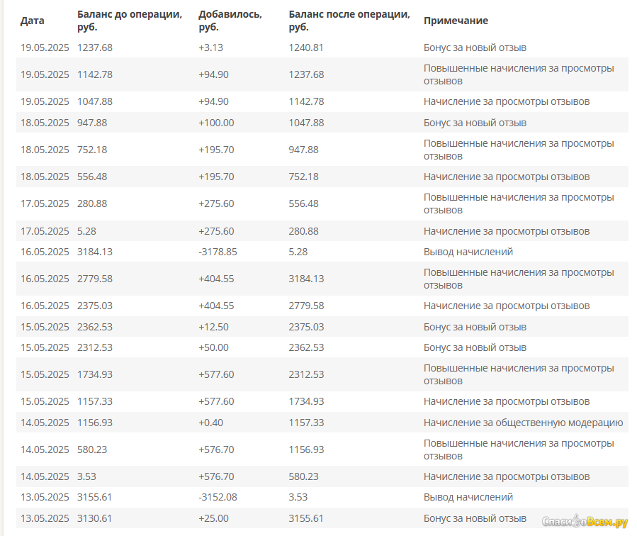The image size is (637, 536).
Task: Click Начисление за общественную модерацию note
Action: (523, 423)
